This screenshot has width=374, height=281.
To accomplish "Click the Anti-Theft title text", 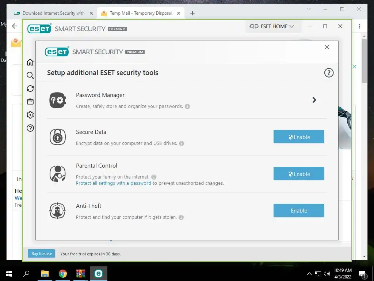I will point(88,206).
